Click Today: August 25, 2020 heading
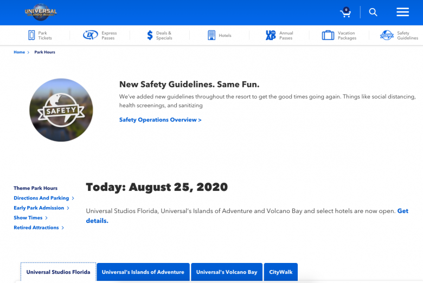 [x=157, y=187]
